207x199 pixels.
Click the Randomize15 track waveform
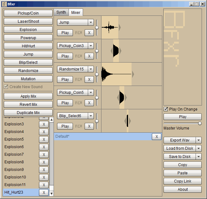coord(116,74)
